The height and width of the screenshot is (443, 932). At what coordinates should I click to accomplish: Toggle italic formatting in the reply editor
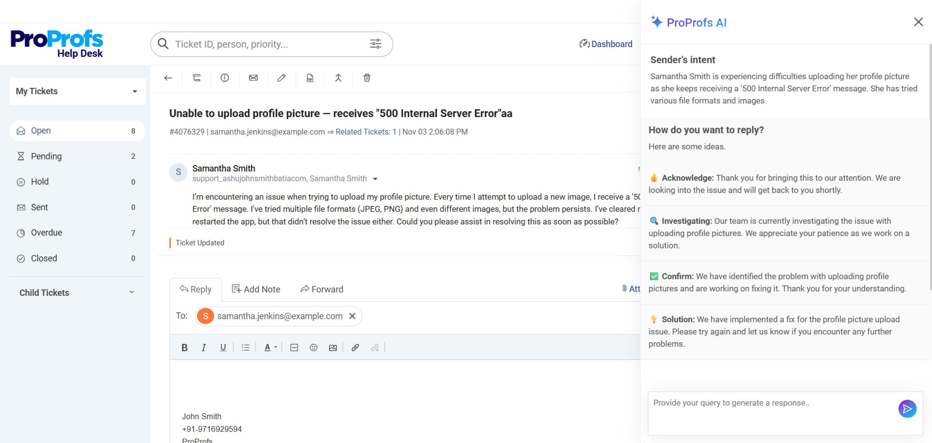click(x=204, y=347)
